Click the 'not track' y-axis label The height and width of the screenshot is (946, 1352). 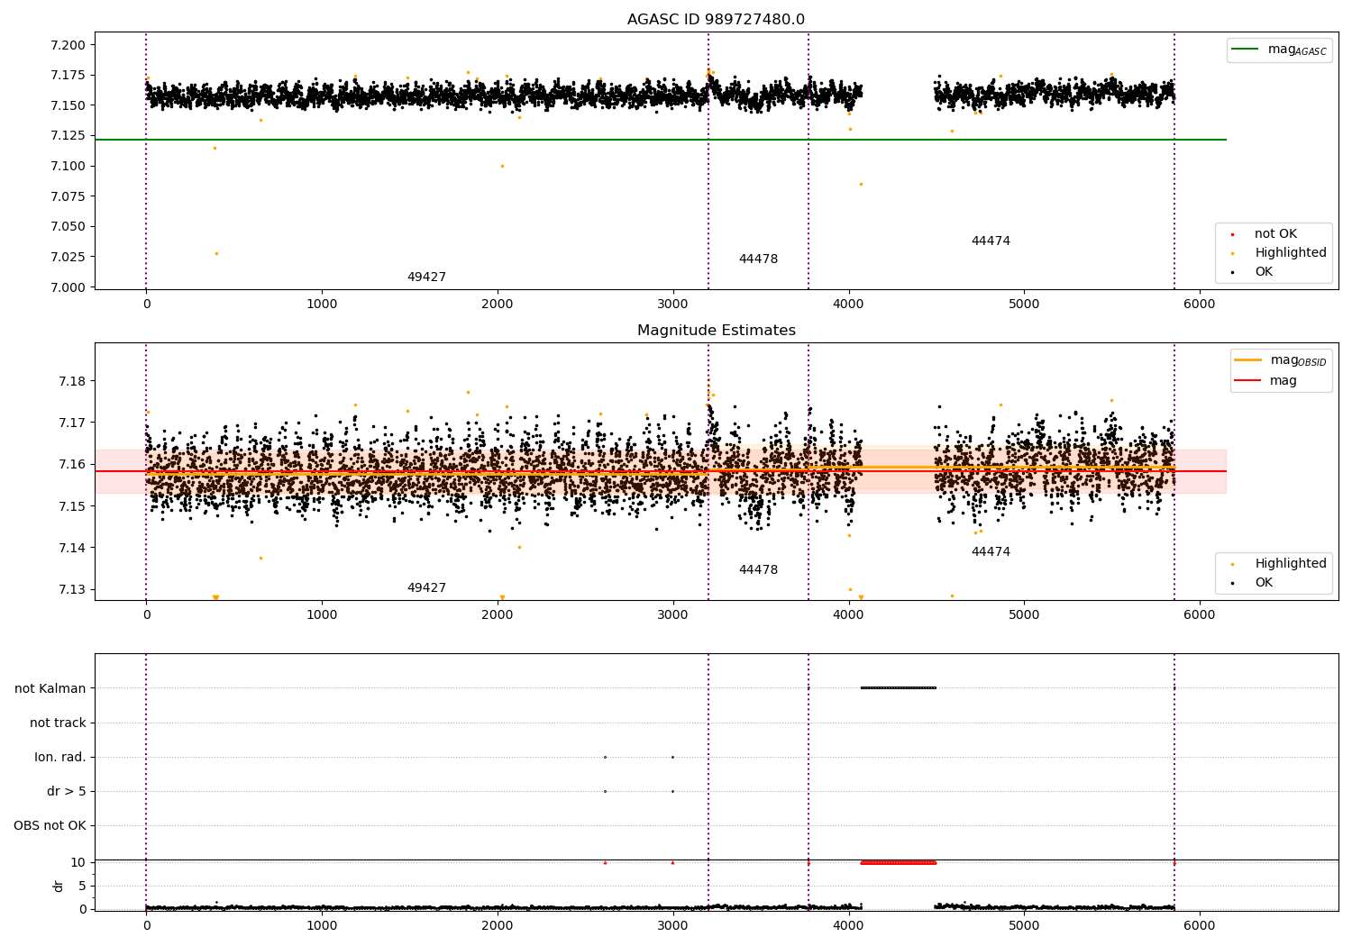pyautogui.click(x=58, y=723)
